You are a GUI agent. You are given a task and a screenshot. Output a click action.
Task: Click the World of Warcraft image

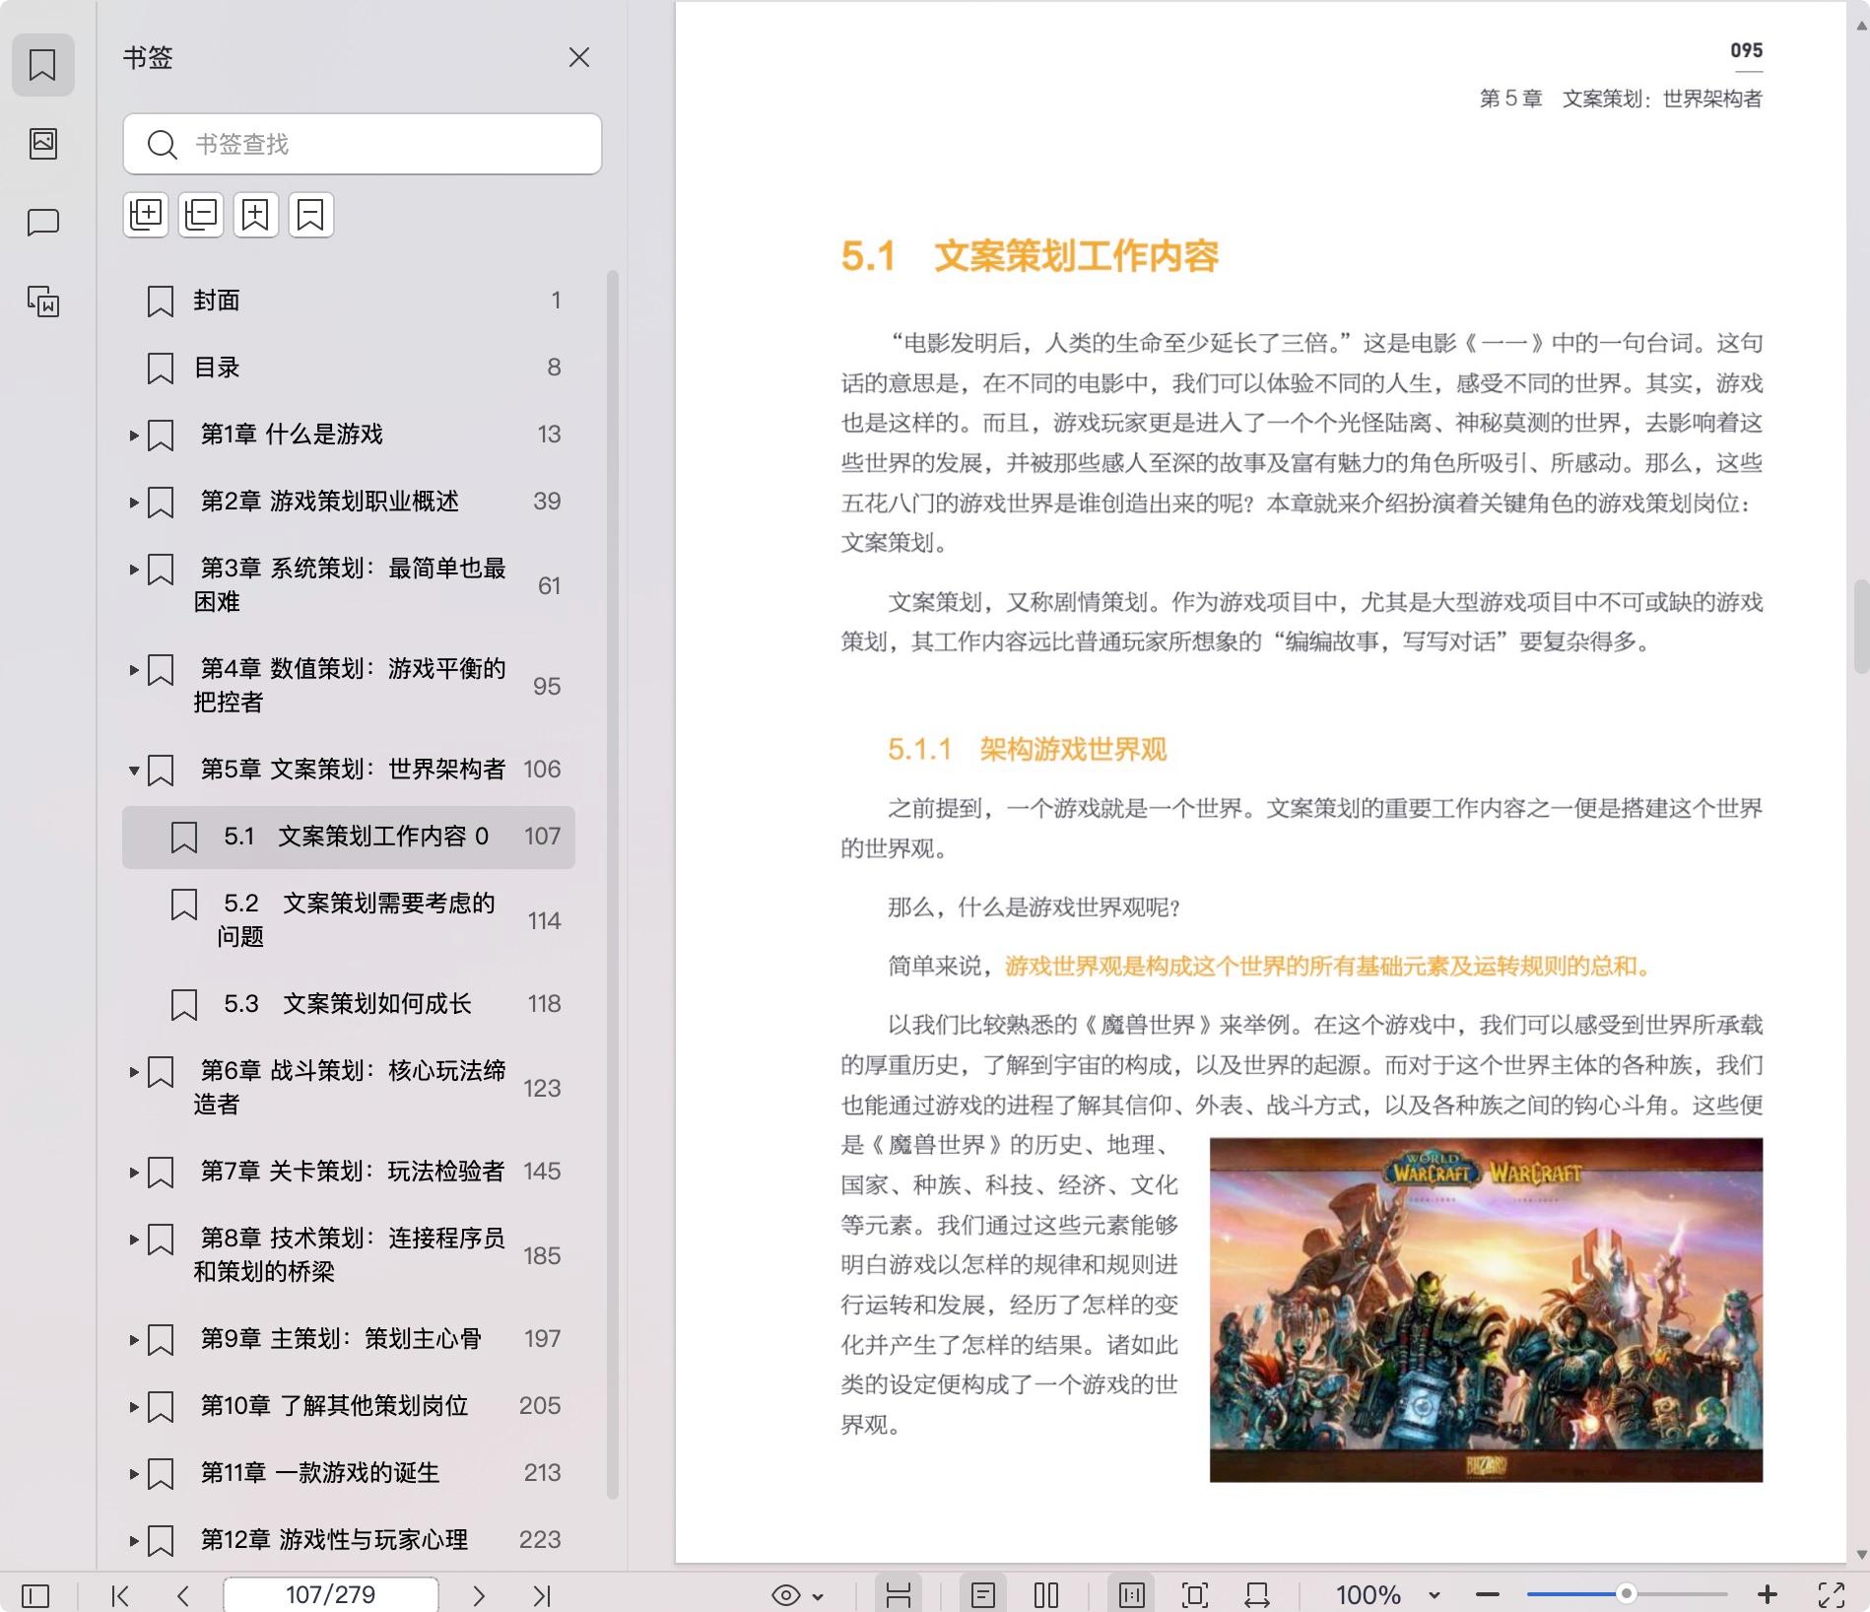pyautogui.click(x=1486, y=1310)
